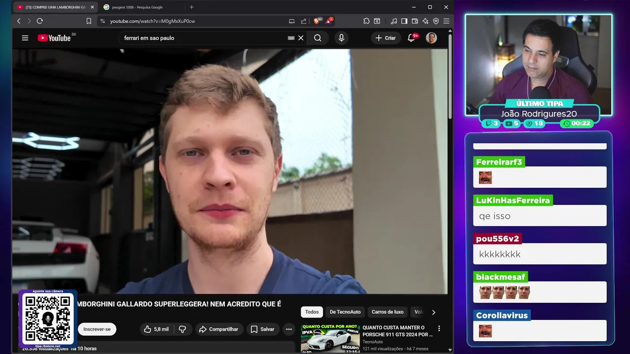Viewport: 630px width, 354px height.
Task: Open TecnoAuto channel link under suggested video
Action: [x=373, y=342]
